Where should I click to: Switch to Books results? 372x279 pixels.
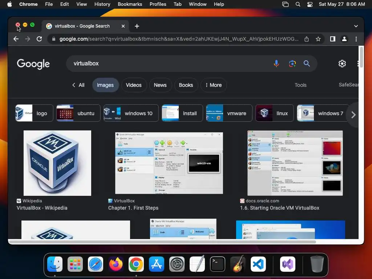coord(186,85)
